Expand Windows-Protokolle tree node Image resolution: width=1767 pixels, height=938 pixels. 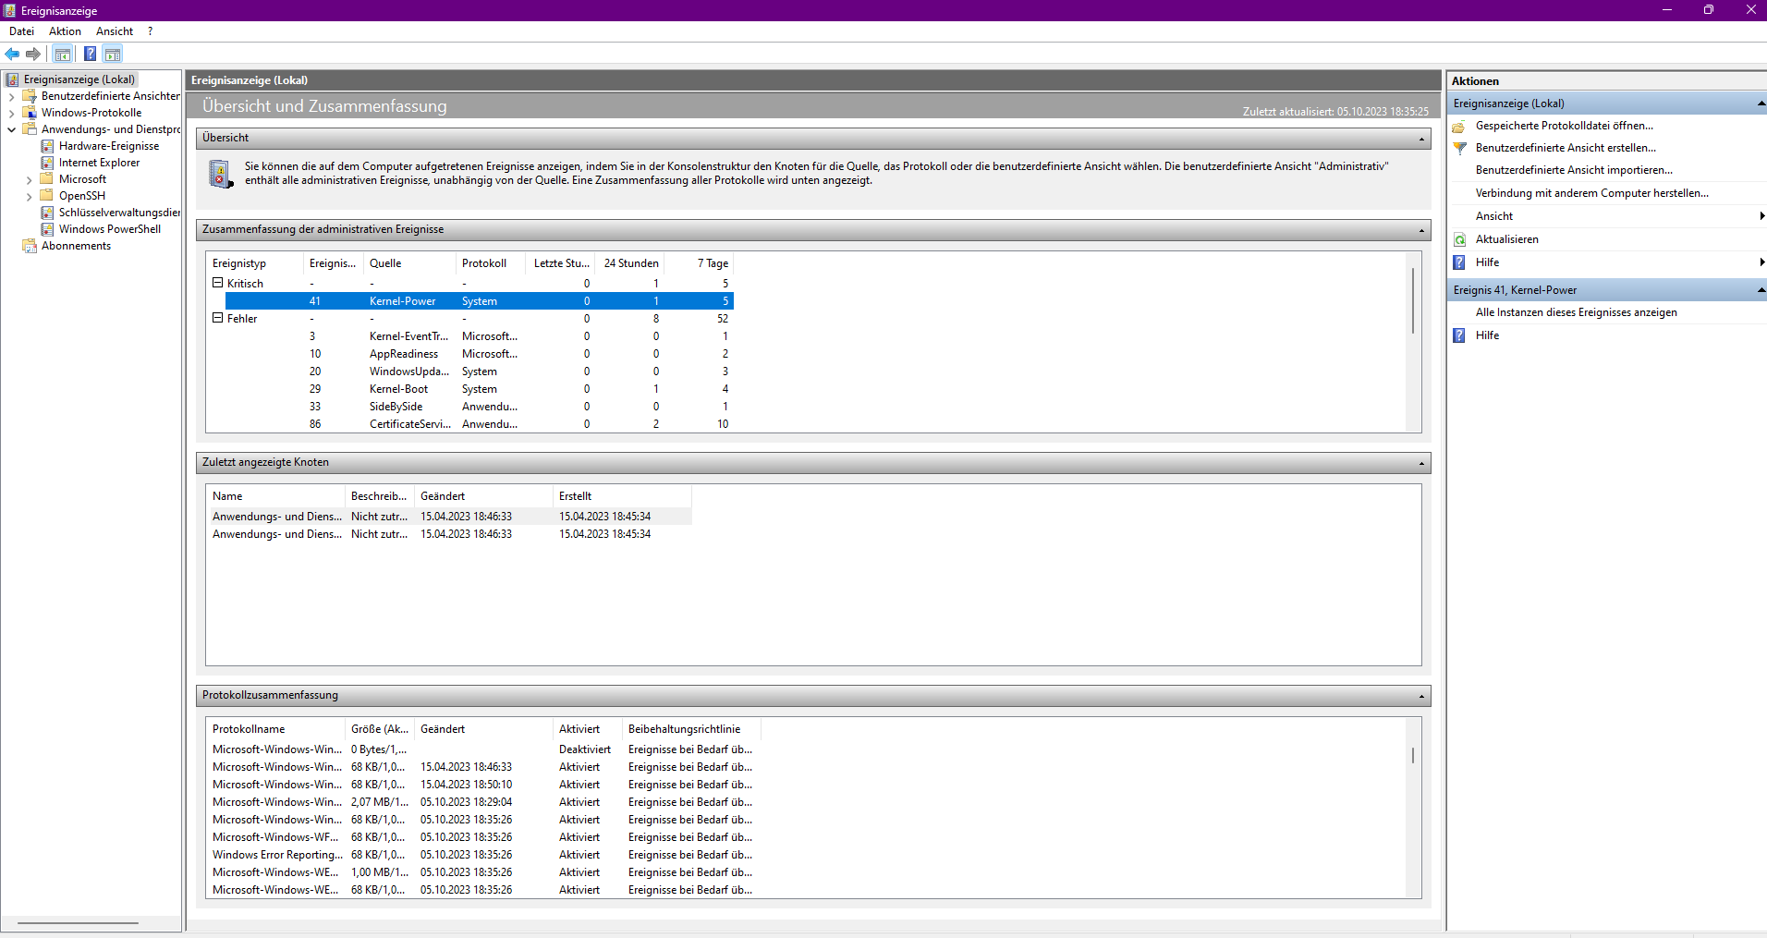click(x=11, y=113)
